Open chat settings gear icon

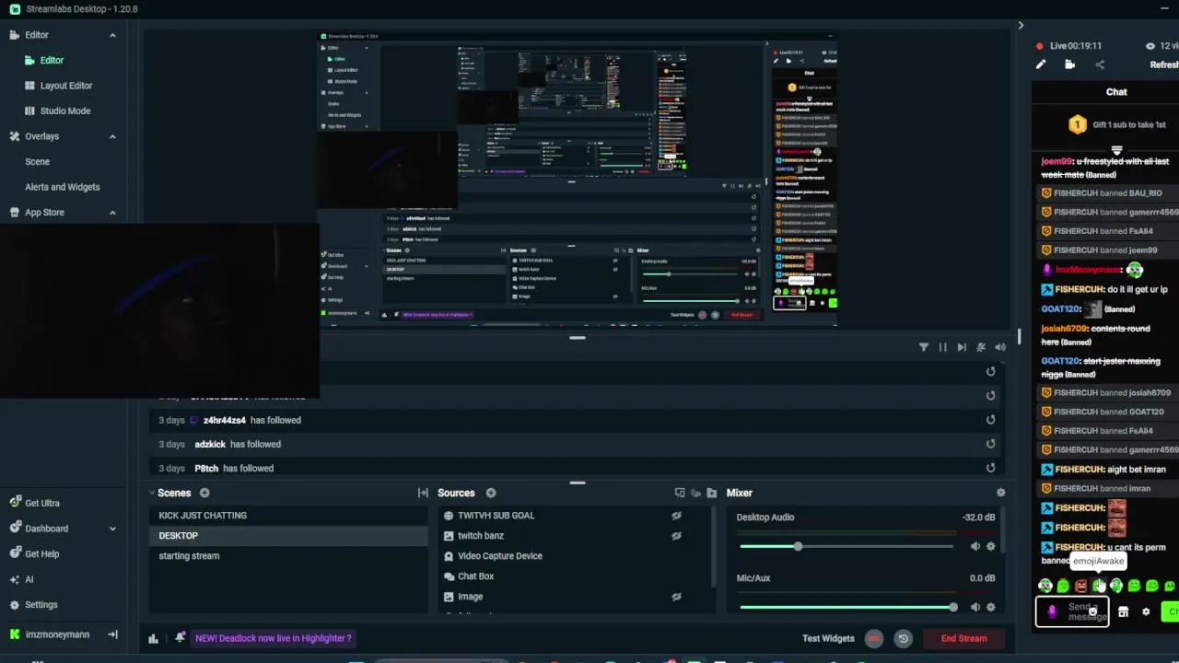tap(1146, 611)
